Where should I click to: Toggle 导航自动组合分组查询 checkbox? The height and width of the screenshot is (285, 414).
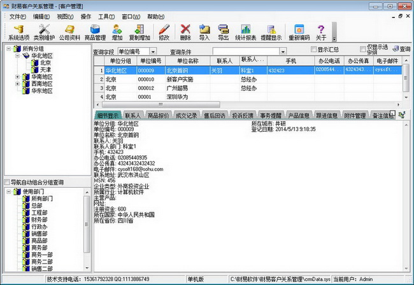(7, 182)
